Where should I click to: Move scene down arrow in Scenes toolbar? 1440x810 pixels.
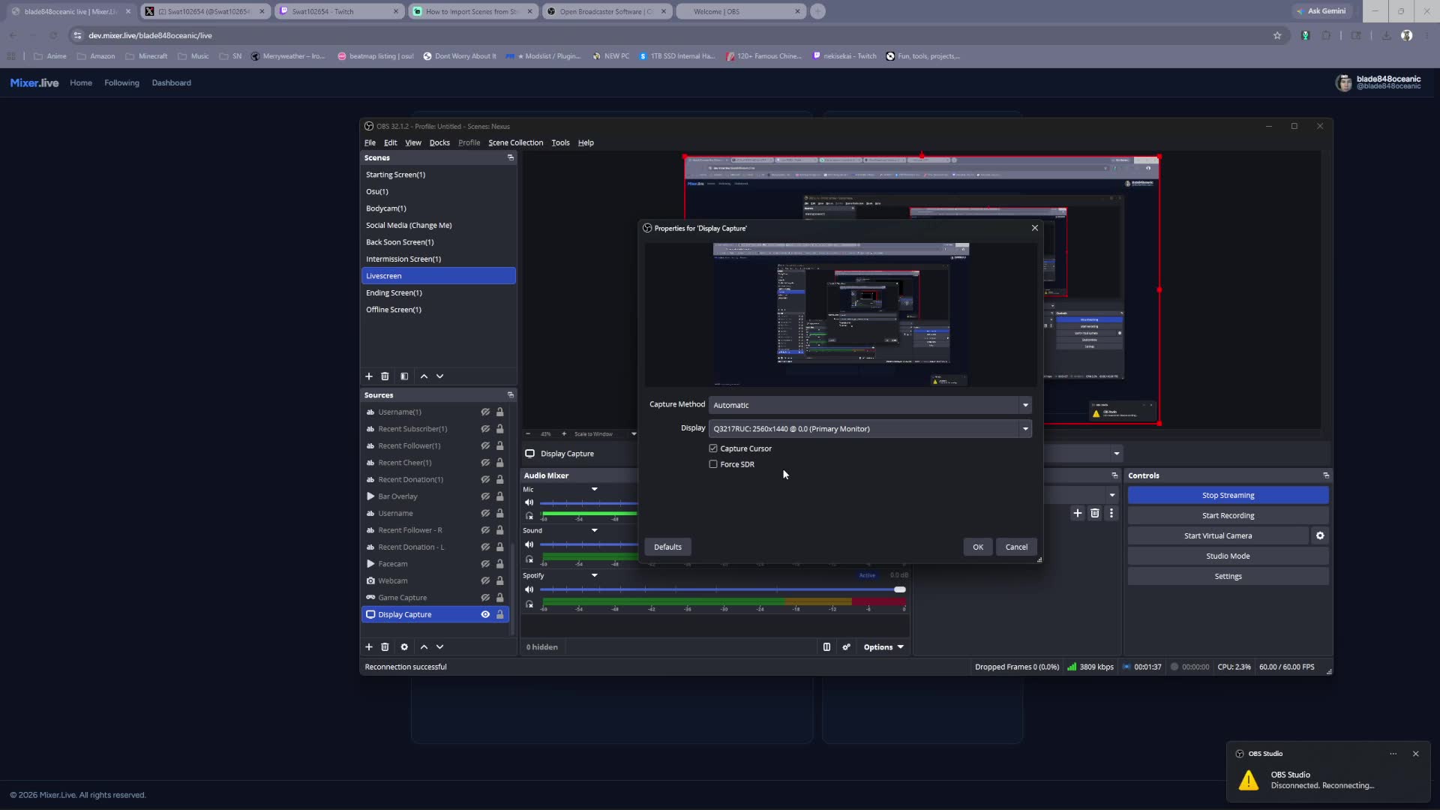coord(440,376)
